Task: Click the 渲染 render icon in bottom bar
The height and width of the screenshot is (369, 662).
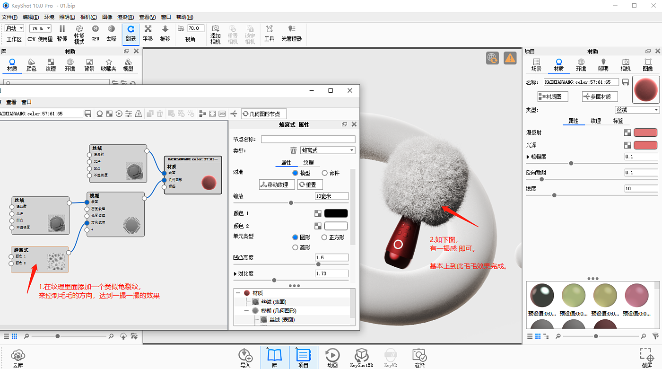Action: click(x=419, y=358)
